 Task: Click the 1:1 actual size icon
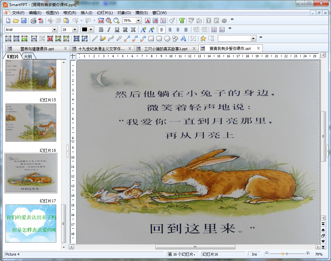coord(101,21)
